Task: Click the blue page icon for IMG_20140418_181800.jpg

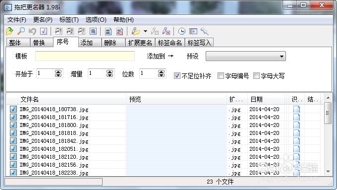Action: click(x=296, y=125)
